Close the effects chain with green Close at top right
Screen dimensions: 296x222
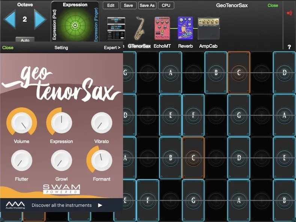point(273,5)
